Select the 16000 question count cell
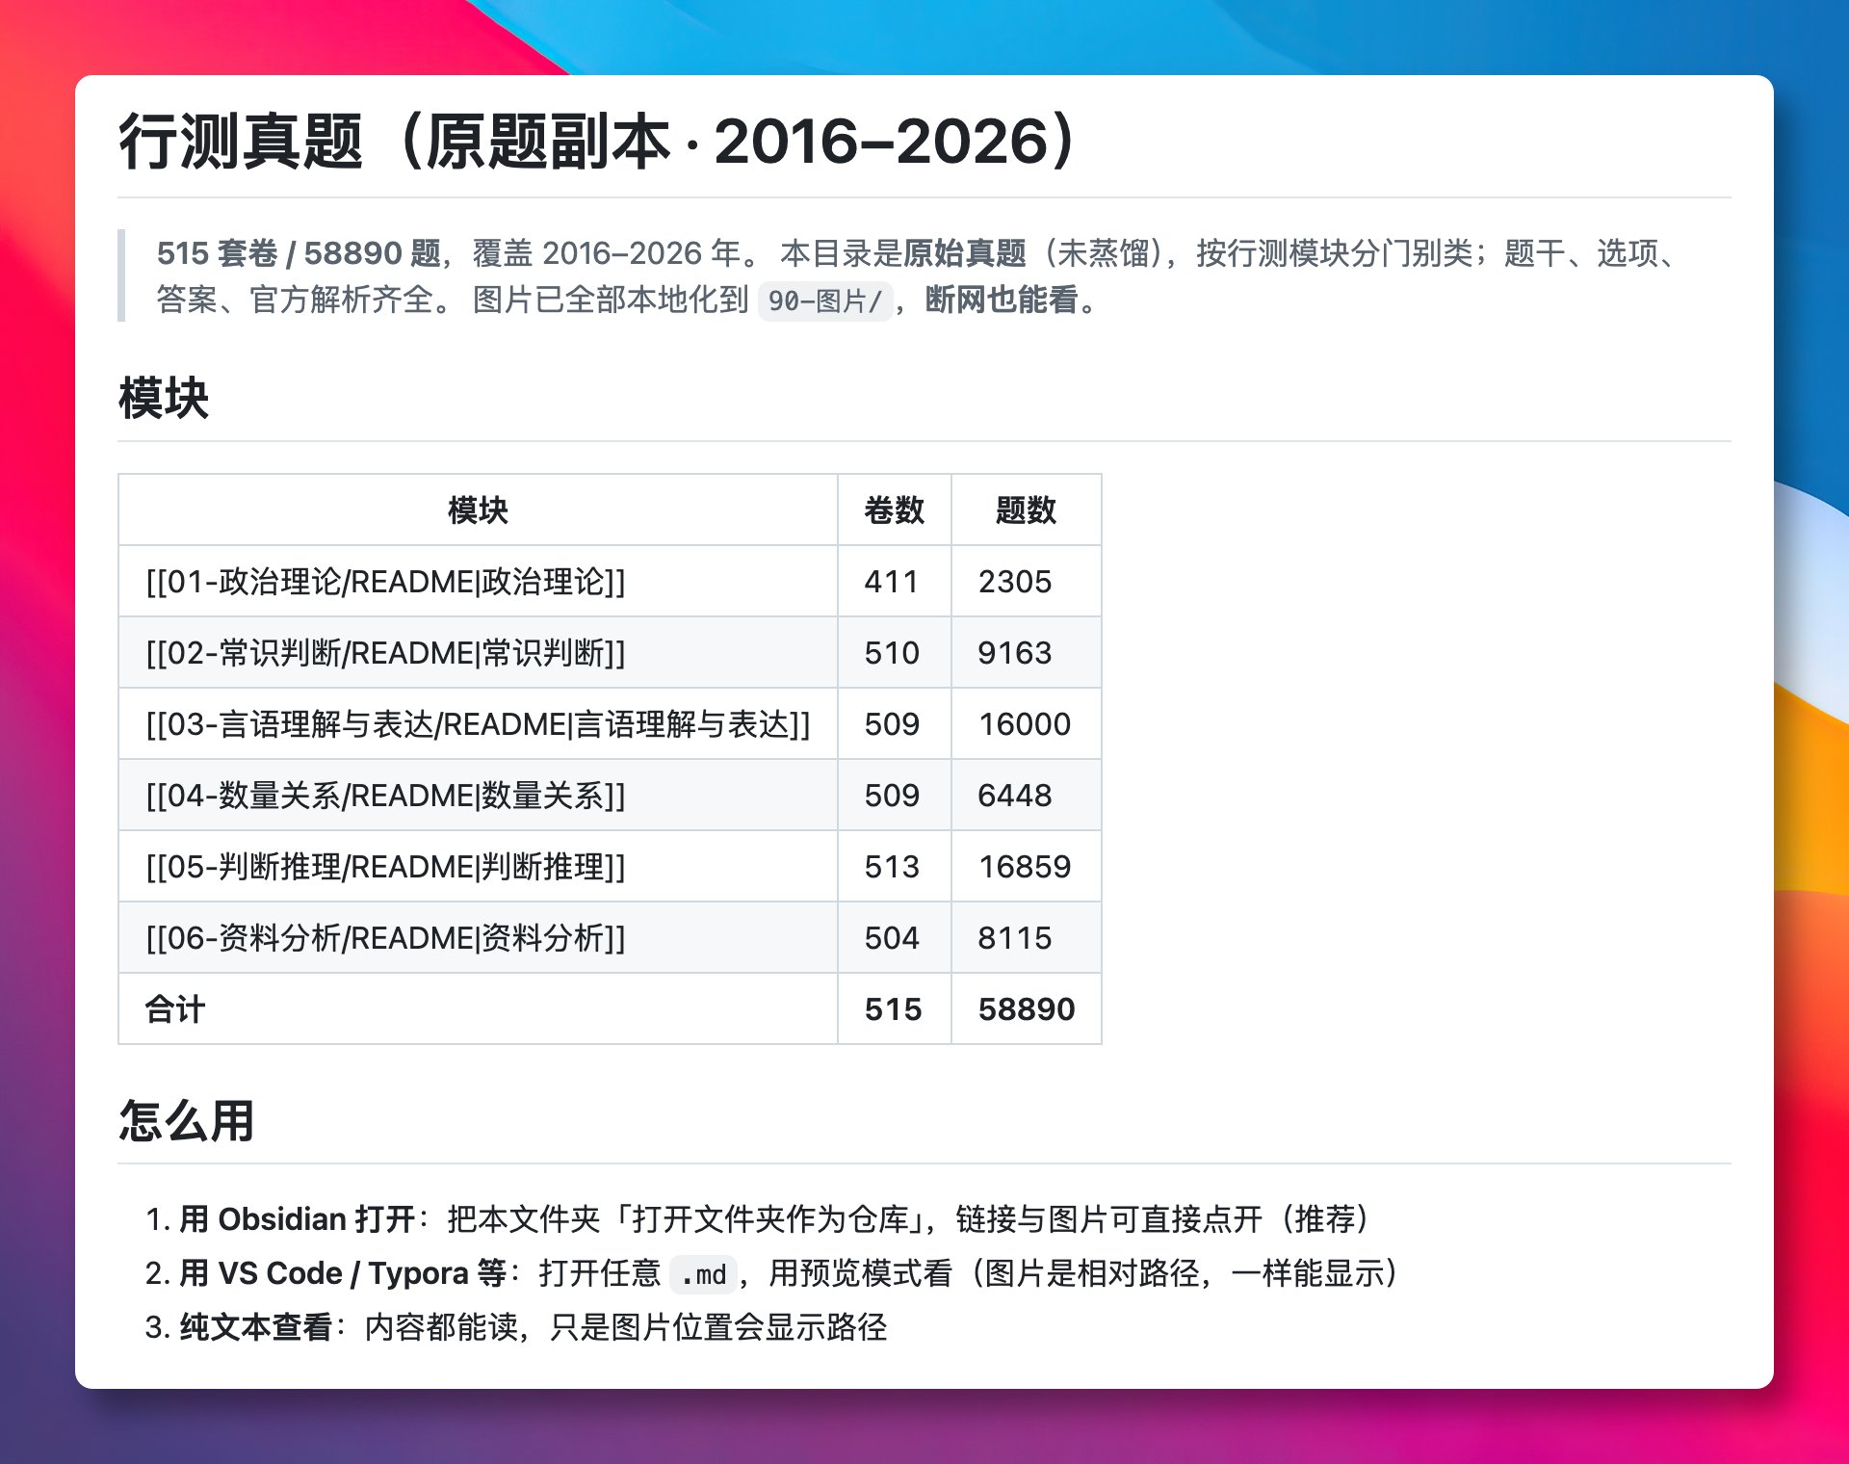 (x=1025, y=723)
